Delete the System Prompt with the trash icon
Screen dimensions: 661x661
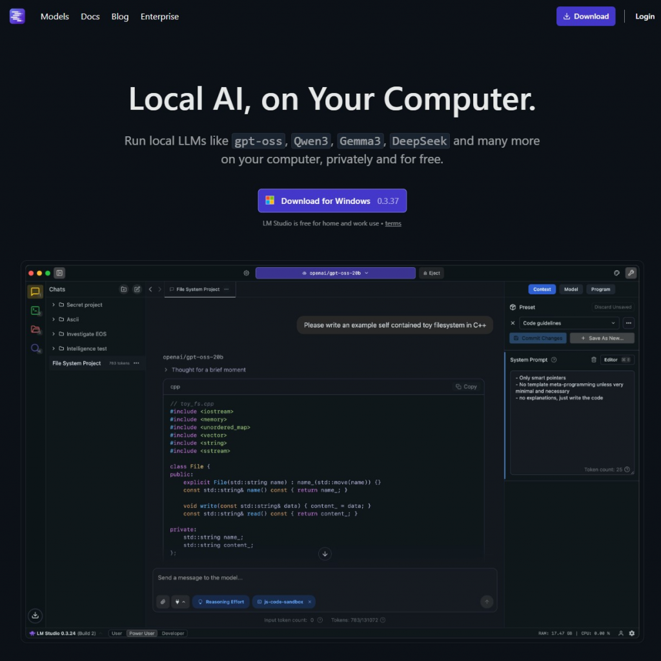pos(593,360)
